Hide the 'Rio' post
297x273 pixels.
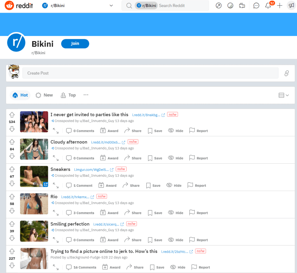tap(175, 213)
